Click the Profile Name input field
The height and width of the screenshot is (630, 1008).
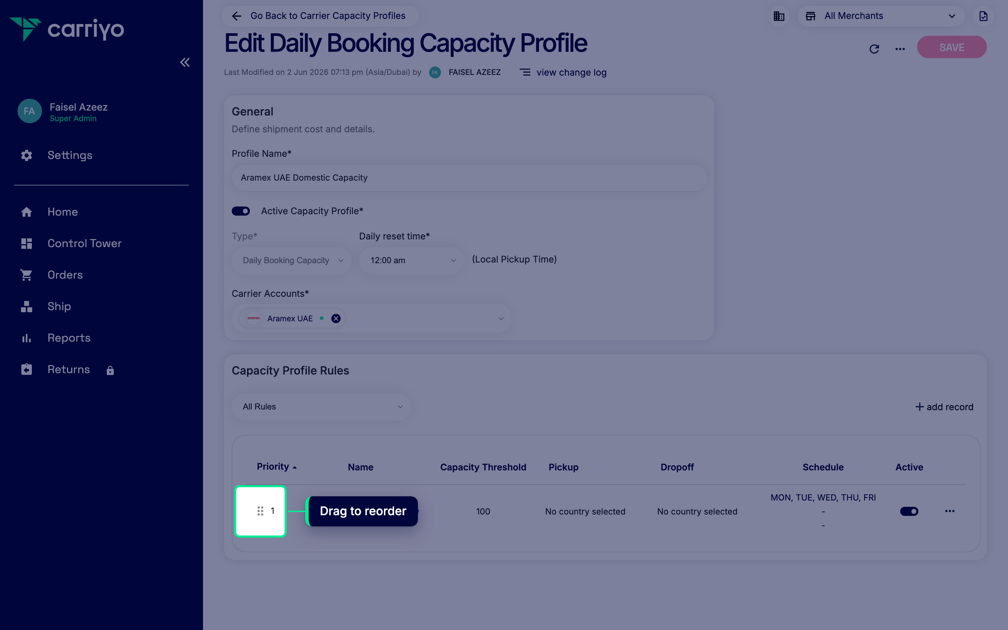click(469, 177)
